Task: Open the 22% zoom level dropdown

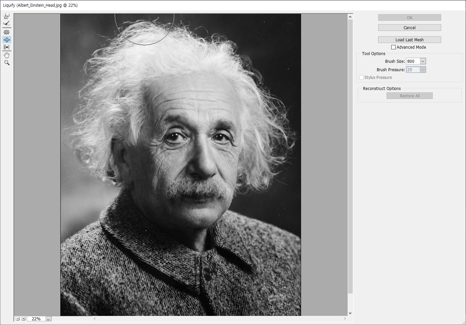Action: (48, 319)
